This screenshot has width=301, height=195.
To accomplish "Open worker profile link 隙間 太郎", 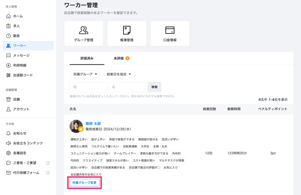I will click(93, 124).
